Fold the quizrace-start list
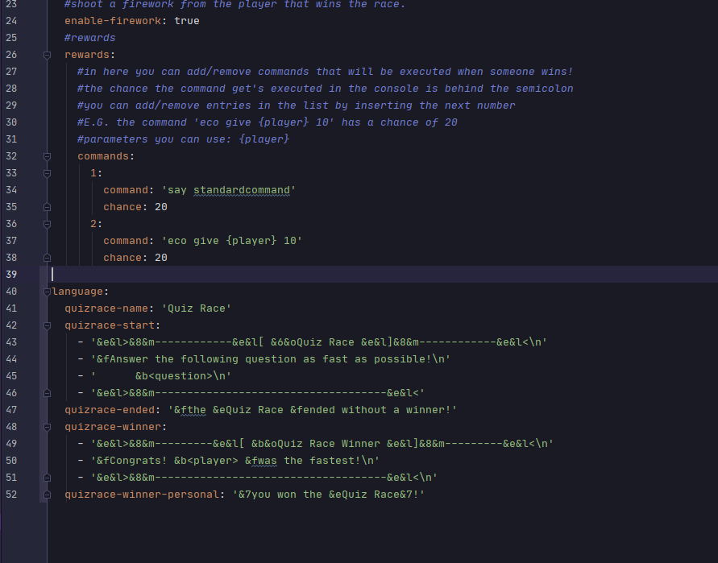 point(47,325)
